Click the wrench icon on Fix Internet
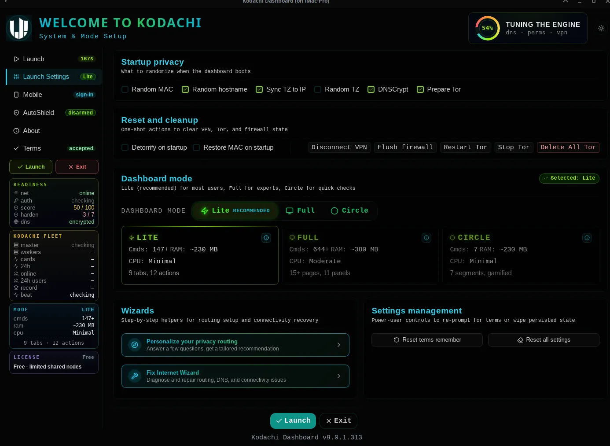610x446 pixels. coord(135,376)
